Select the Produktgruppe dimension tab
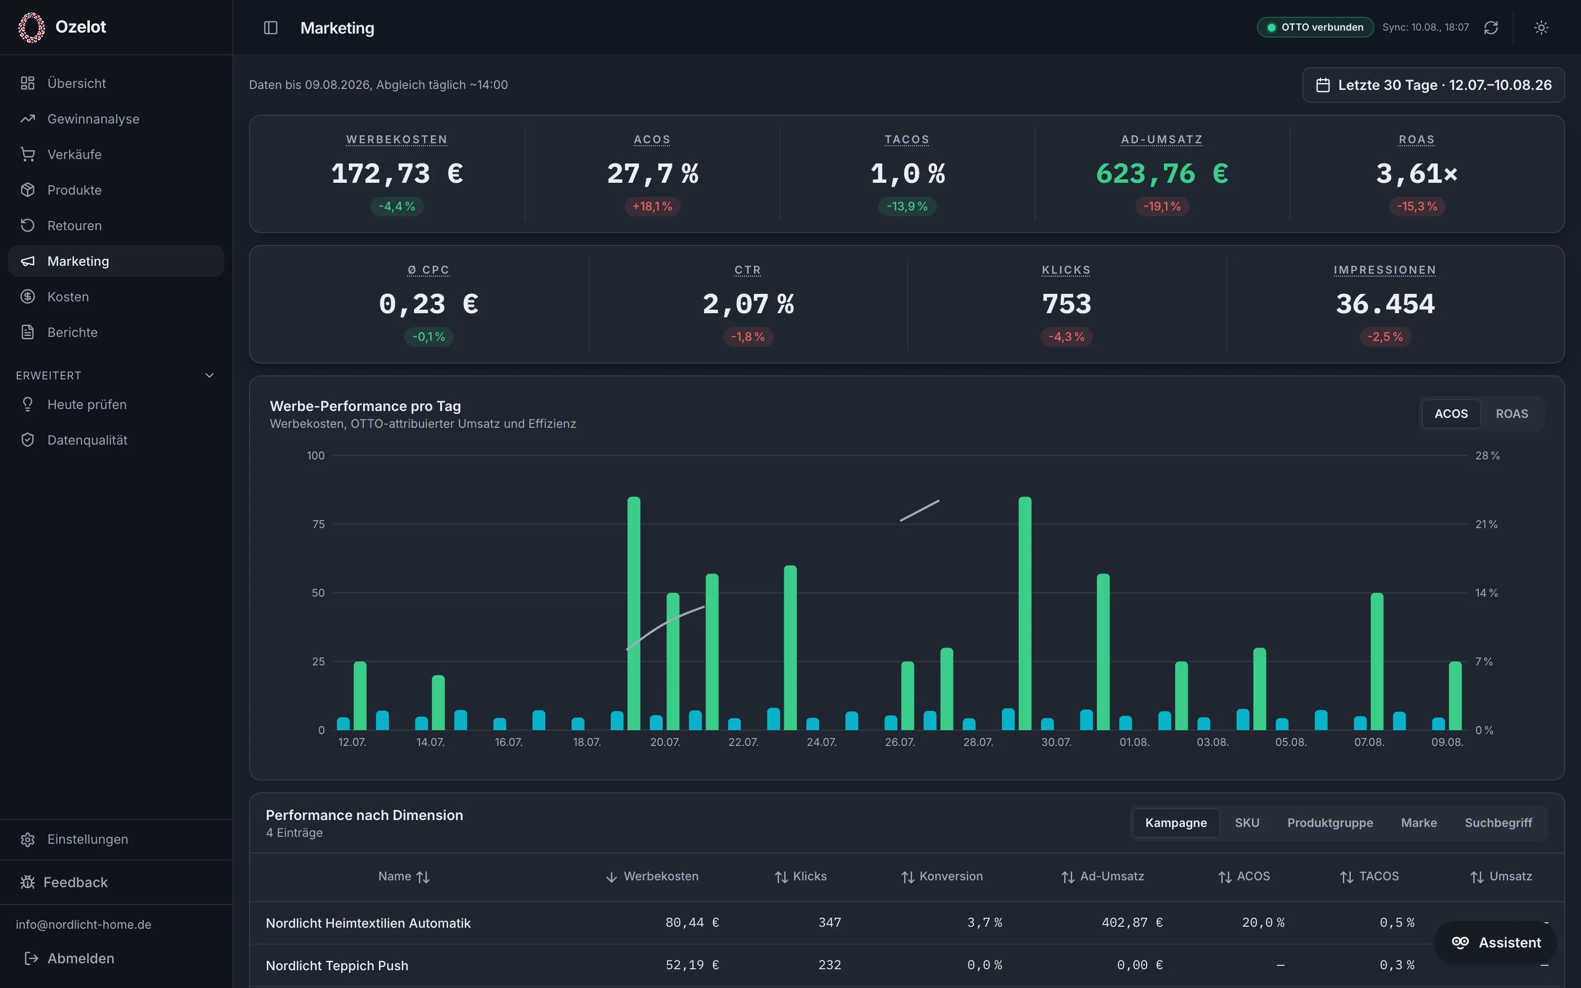Viewport: 1581px width, 988px height. (1330, 823)
